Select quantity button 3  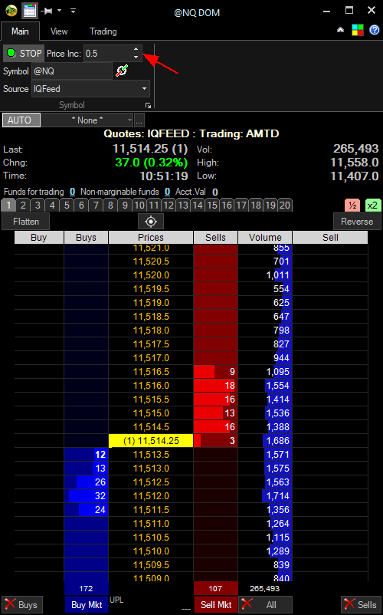pyautogui.click(x=38, y=206)
